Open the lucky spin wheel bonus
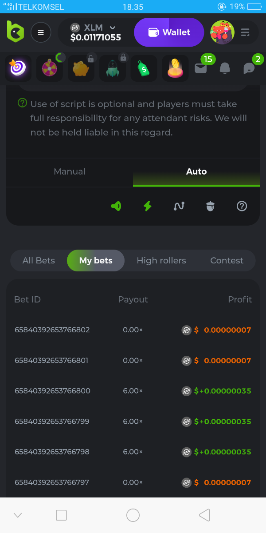This screenshot has height=533, width=266. point(49,68)
